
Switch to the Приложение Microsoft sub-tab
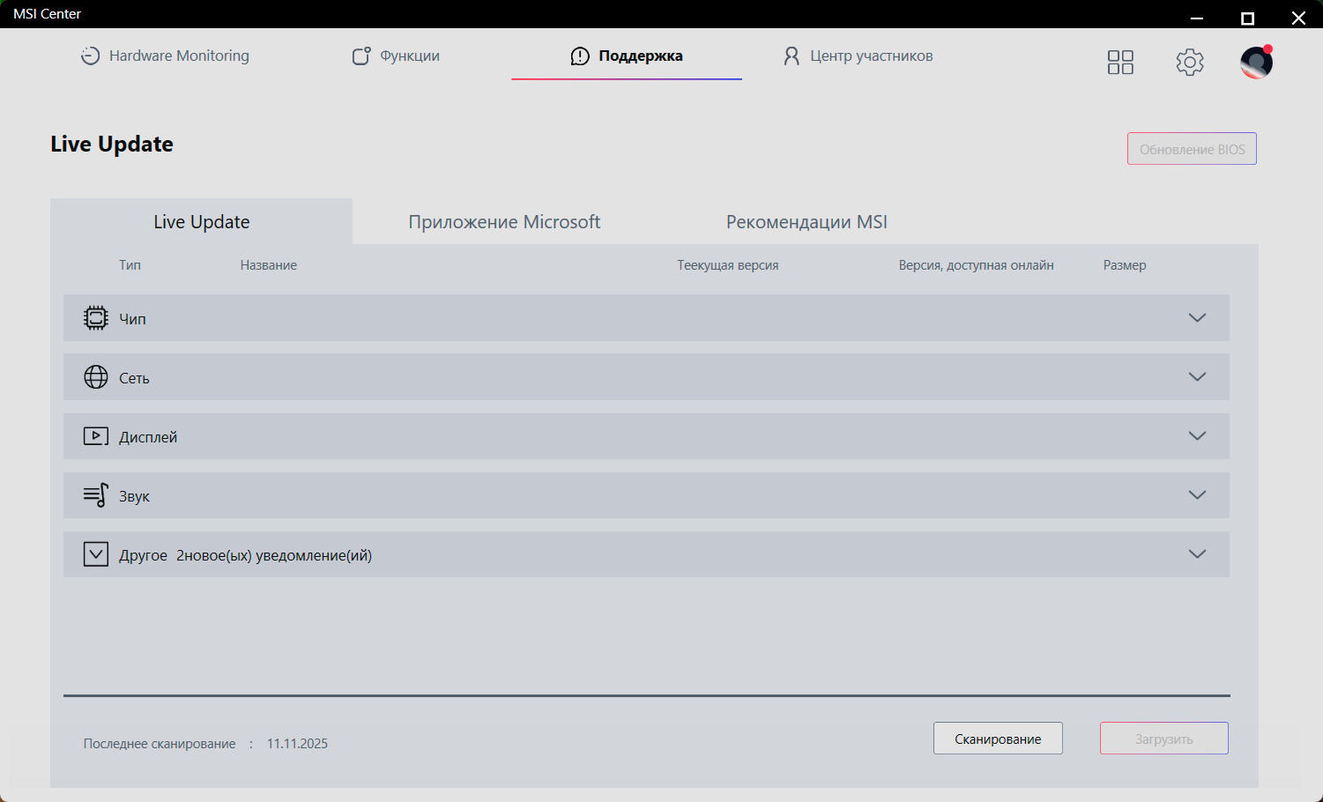[504, 222]
